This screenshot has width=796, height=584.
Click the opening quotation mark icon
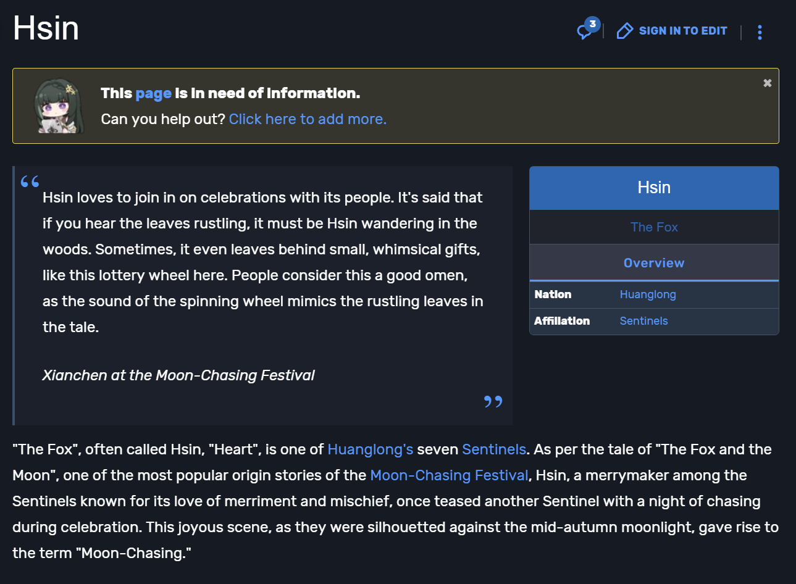point(30,181)
